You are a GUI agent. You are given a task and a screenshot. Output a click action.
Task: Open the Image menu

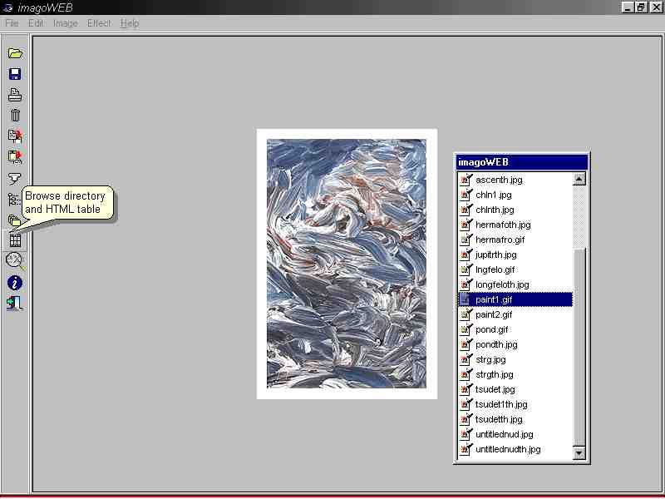click(65, 23)
